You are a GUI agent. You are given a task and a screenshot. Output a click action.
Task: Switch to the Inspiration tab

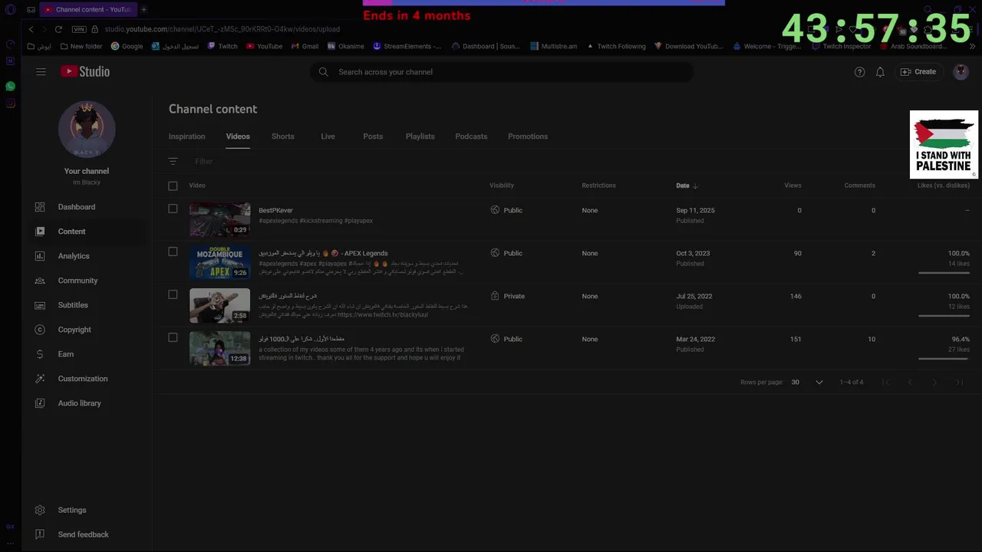[x=186, y=136]
